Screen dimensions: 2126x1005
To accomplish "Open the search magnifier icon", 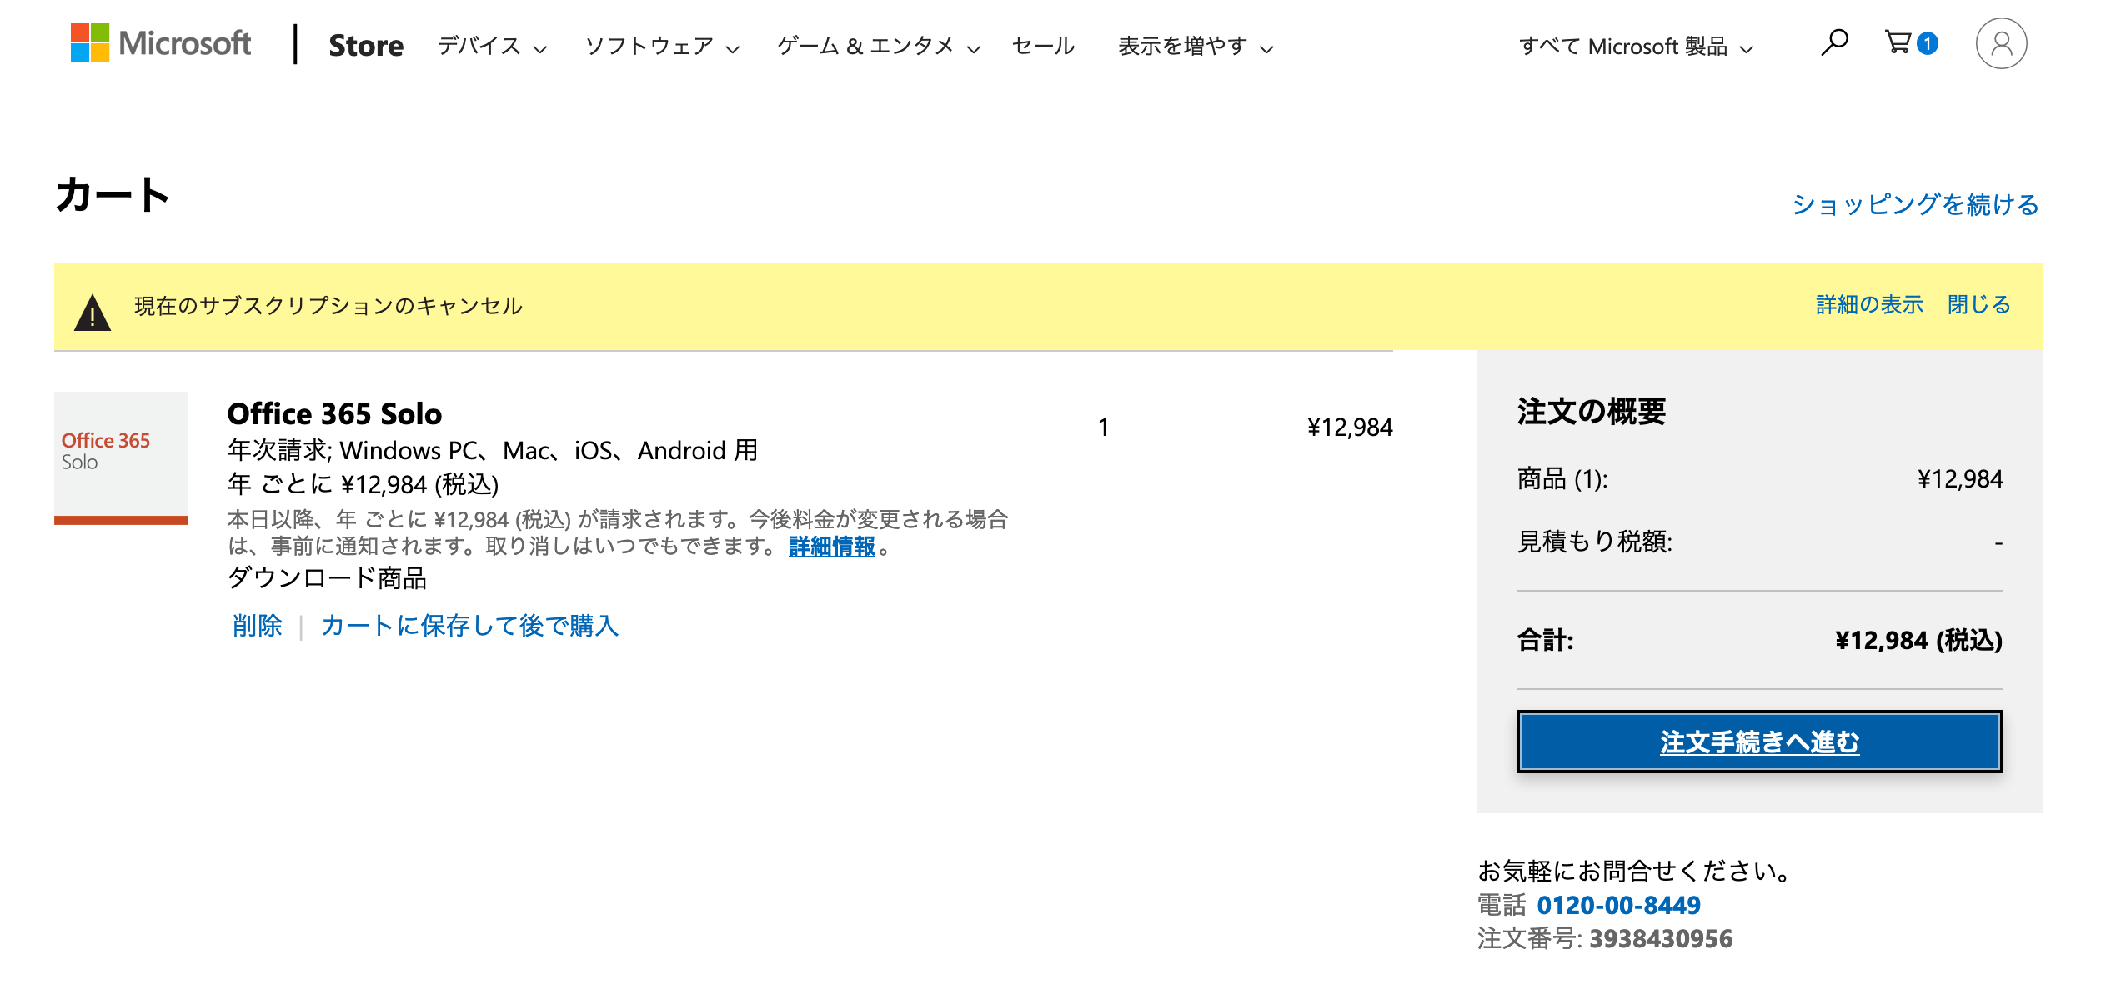I will click(x=1833, y=42).
